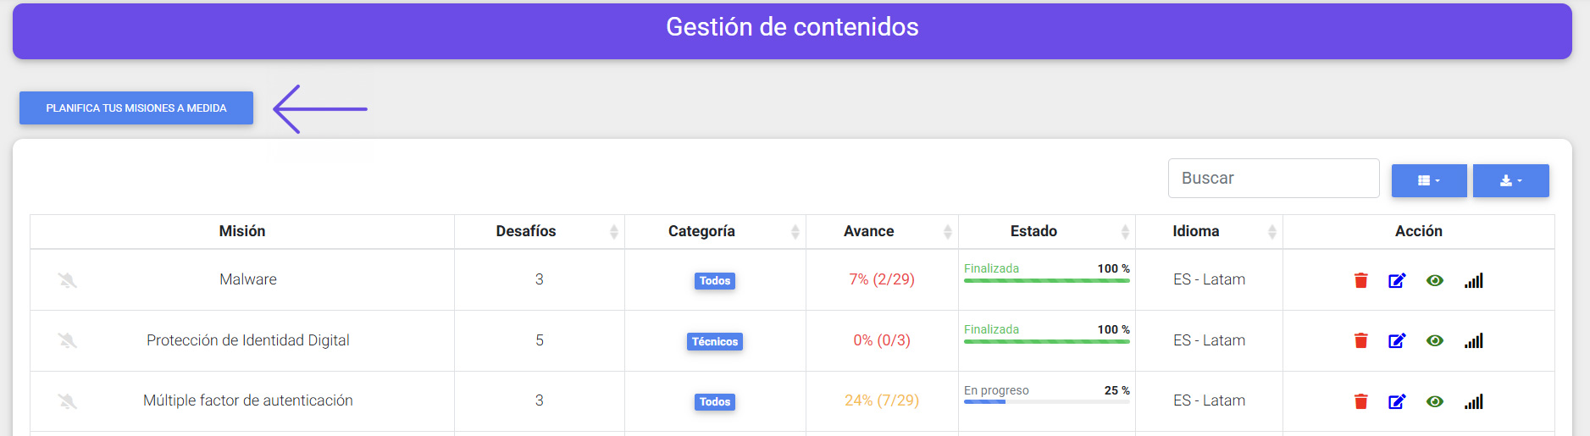View the Múltiple factor de autenticación mission
1590x436 pixels.
1434,401
